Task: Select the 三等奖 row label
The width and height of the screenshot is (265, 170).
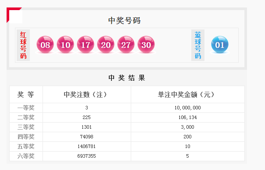Action: click(x=26, y=127)
